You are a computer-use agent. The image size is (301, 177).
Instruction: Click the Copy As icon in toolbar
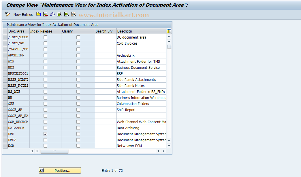39,14
